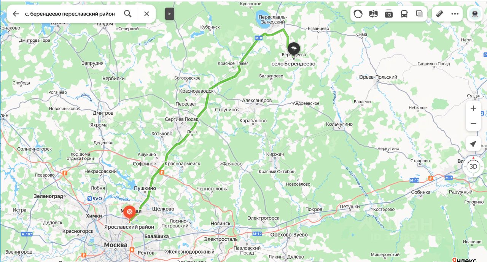The height and width of the screenshot is (262, 487).
Task: Zoom out with the minus button
Action: [473, 124]
